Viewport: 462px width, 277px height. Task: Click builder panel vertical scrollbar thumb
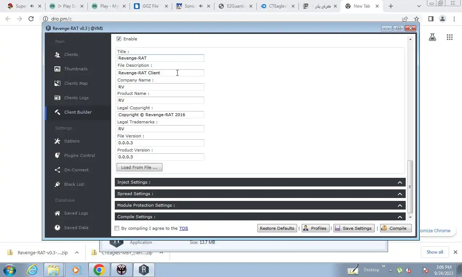pyautogui.click(x=410, y=187)
